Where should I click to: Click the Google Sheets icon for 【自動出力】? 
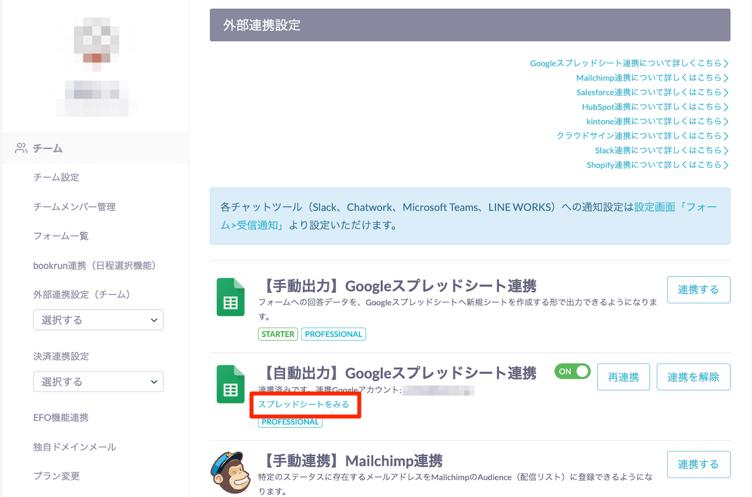coord(230,384)
